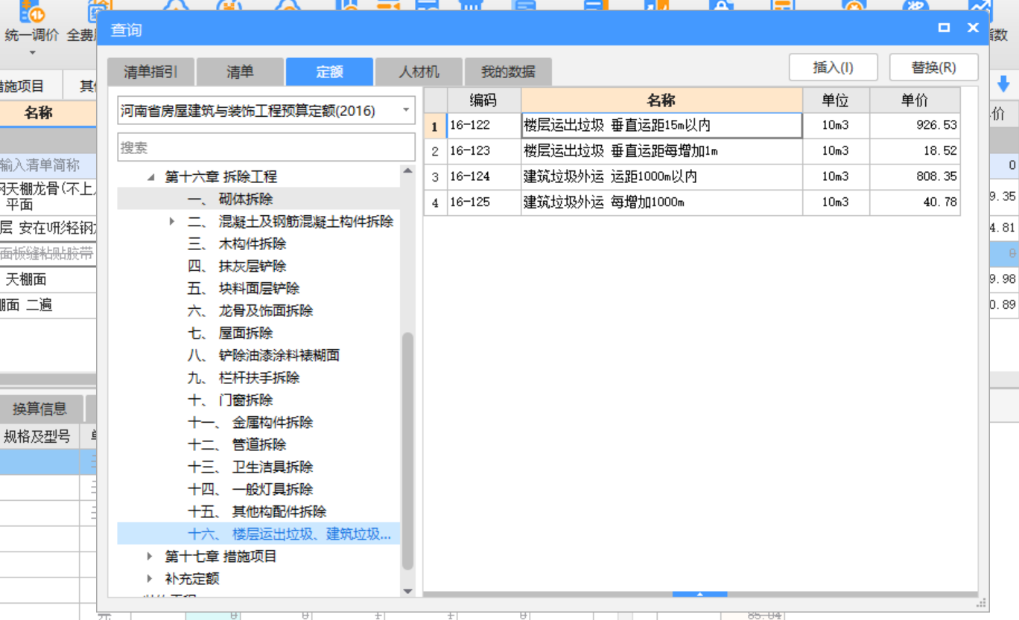Screen dimensions: 1019x620
Task: Select the code cell 16-122
Action: [483, 126]
